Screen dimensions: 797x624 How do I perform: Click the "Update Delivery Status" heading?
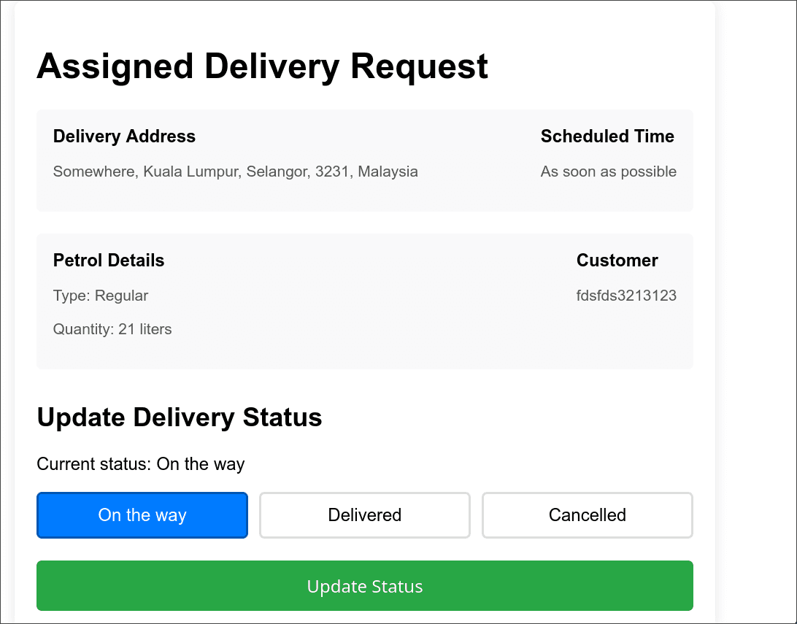pyautogui.click(x=180, y=417)
